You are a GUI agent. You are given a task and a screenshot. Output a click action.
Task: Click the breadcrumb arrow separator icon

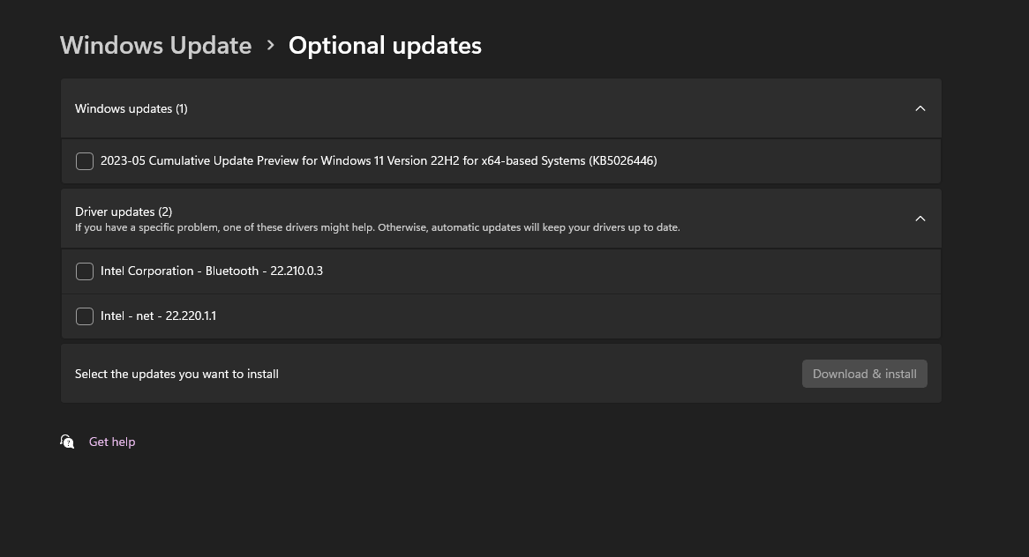coord(270,45)
